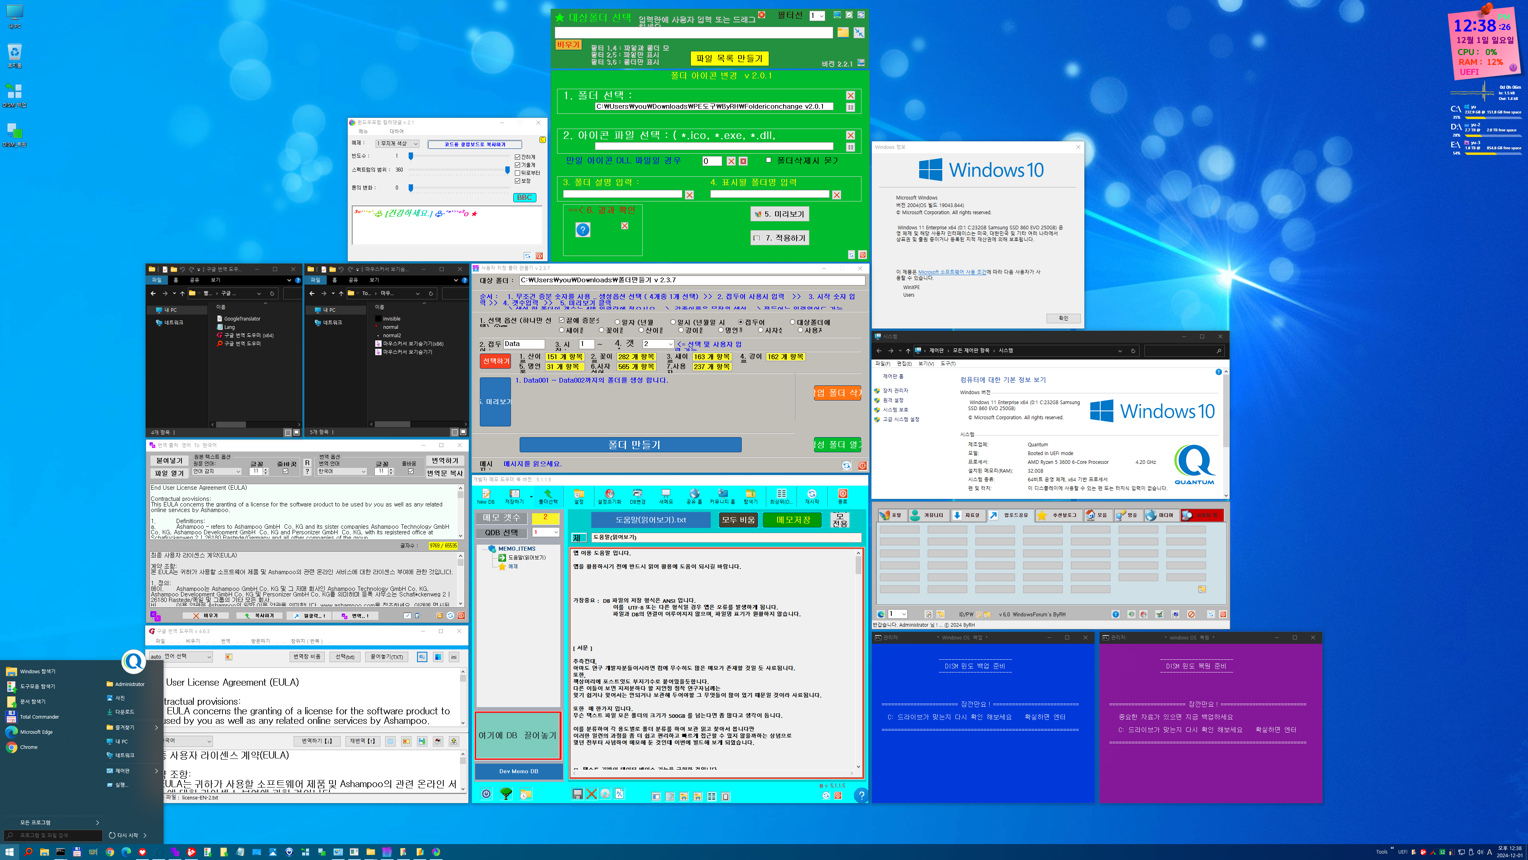Click yellow up-arrow icon in 구글 번역 도우미

pos(454,741)
